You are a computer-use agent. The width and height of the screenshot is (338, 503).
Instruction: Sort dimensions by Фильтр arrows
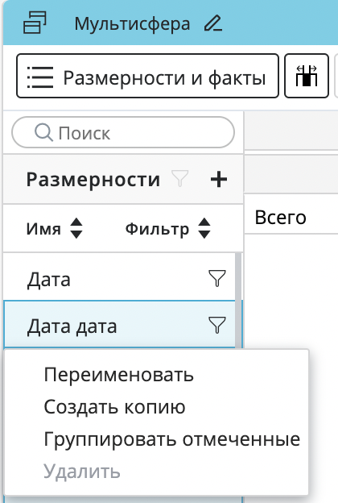click(x=204, y=228)
